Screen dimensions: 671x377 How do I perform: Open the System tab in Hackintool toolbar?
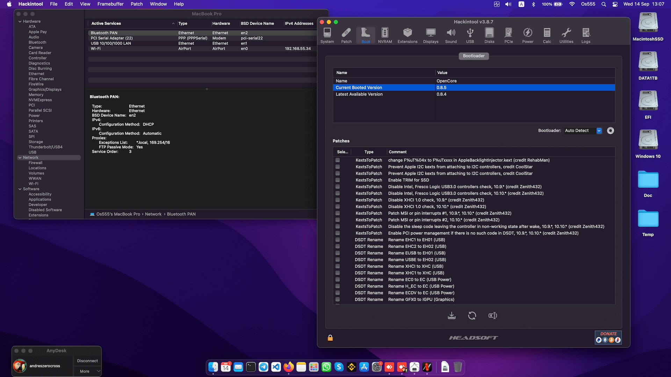click(x=327, y=36)
